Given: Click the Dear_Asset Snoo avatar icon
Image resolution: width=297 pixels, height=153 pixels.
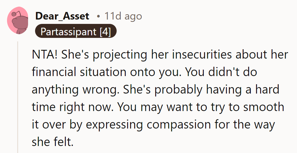Looking at the screenshot, I should (18, 21).
